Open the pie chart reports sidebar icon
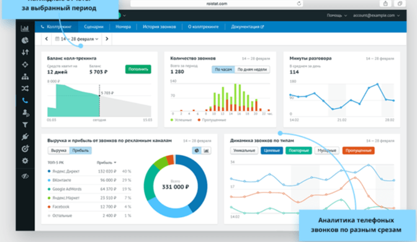The width and height of the screenshot is (417, 242). (25, 40)
